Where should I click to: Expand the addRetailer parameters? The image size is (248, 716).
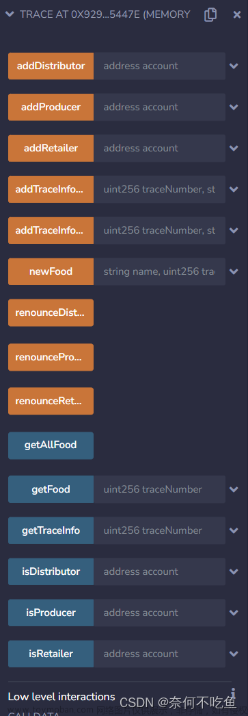coord(234,148)
